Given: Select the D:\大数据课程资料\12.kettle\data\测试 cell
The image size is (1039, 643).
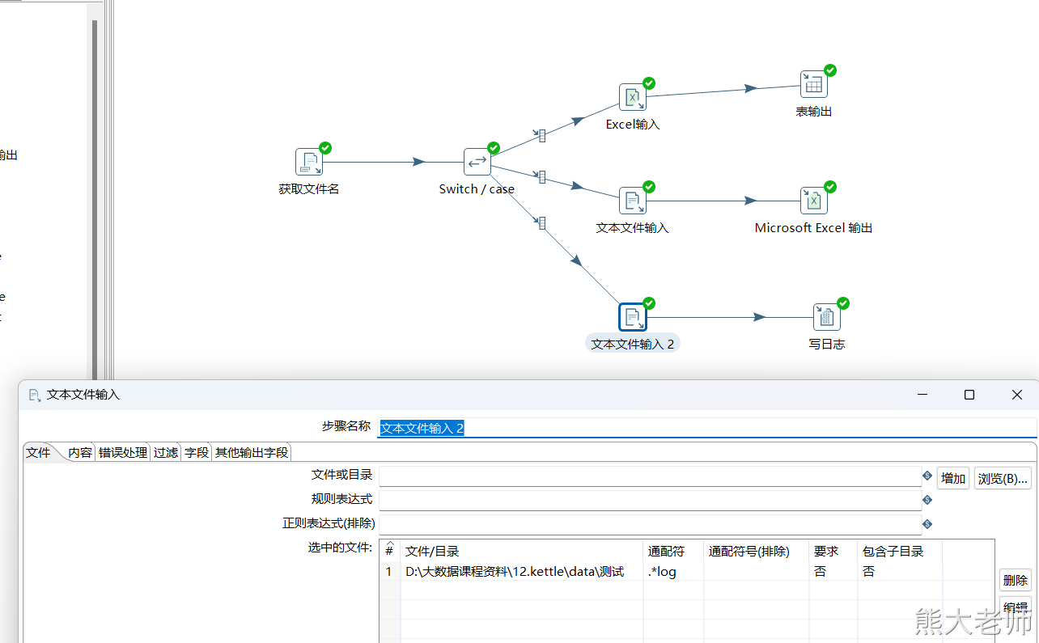Looking at the screenshot, I should (x=521, y=572).
